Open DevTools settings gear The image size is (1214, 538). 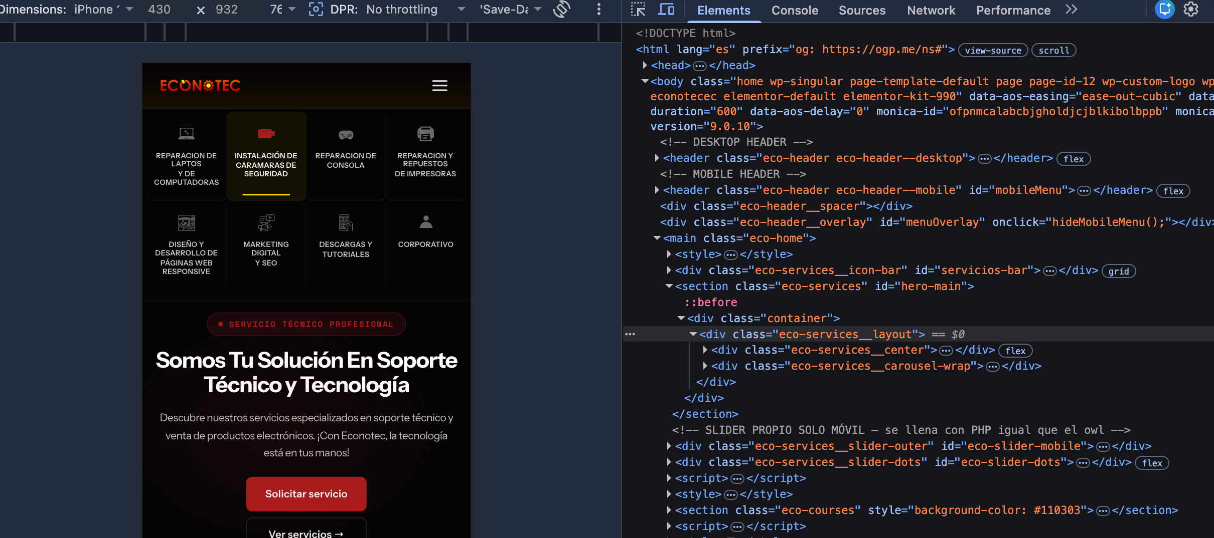pyautogui.click(x=1191, y=10)
